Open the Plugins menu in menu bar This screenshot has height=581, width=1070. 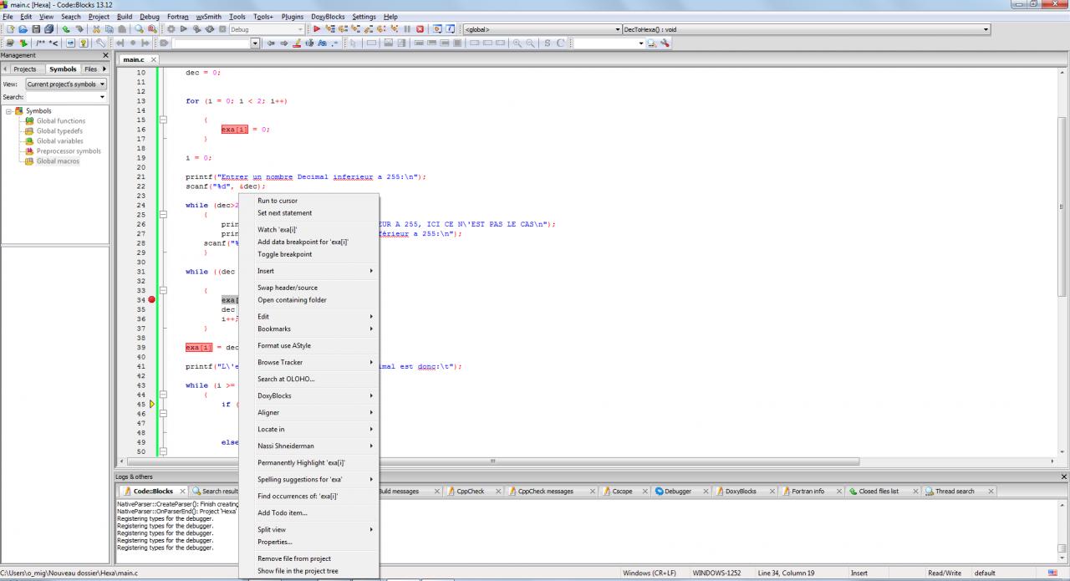293,17
